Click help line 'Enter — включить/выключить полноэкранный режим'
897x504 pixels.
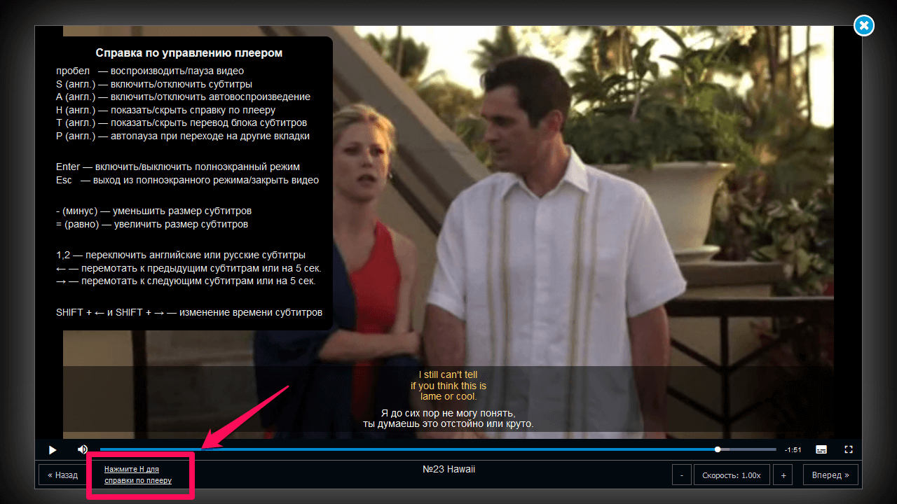(x=178, y=167)
